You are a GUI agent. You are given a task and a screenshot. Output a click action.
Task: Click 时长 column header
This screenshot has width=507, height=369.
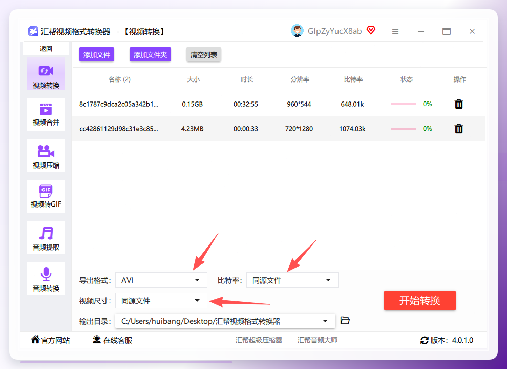click(247, 79)
